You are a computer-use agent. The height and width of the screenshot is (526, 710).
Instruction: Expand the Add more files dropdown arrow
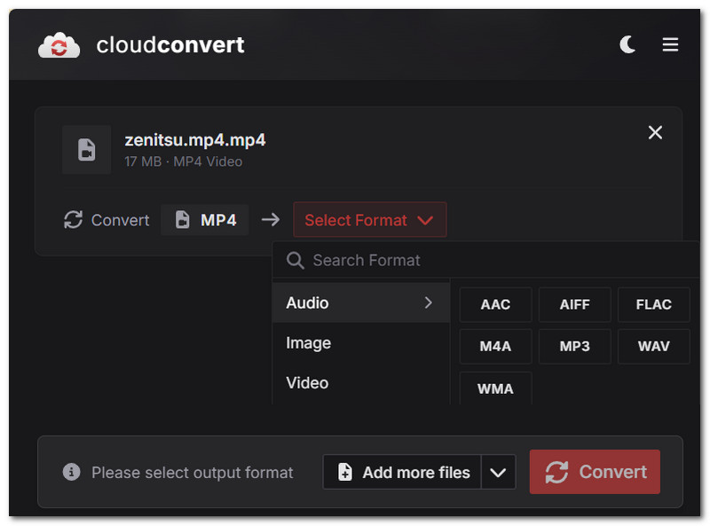pyautogui.click(x=498, y=472)
